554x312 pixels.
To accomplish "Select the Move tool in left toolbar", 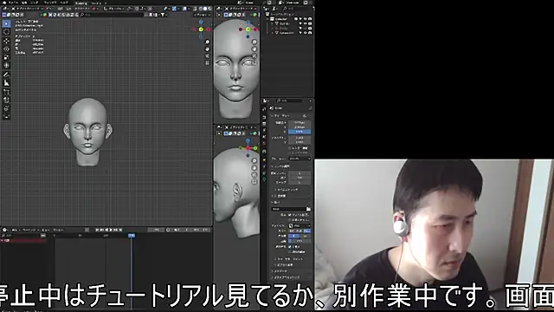I will click(x=6, y=41).
